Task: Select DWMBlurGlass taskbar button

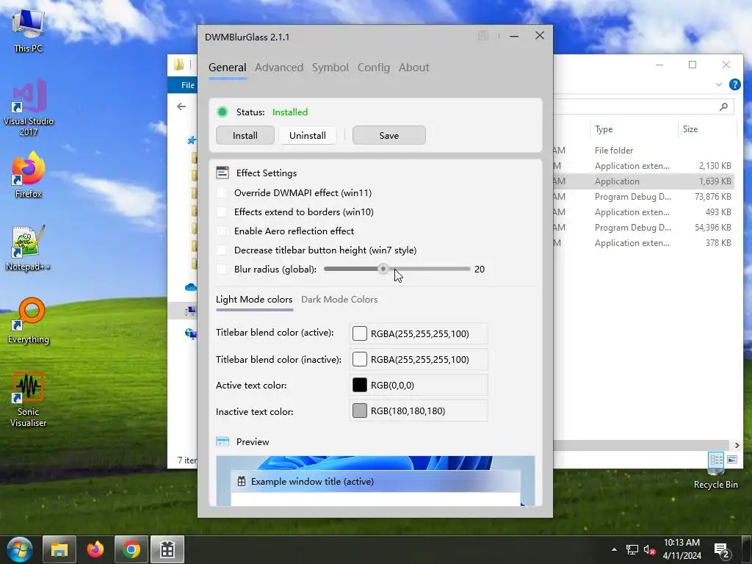Action: [167, 549]
